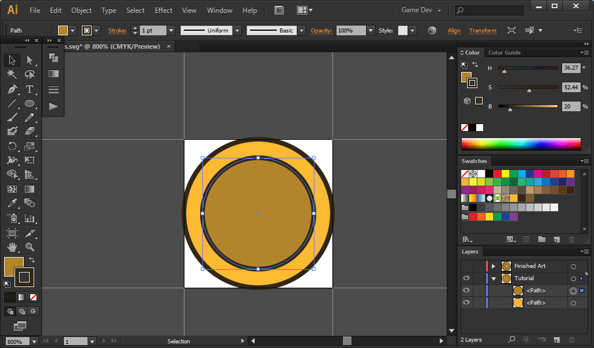Choose the Eyedropper tool

[x=12, y=203]
